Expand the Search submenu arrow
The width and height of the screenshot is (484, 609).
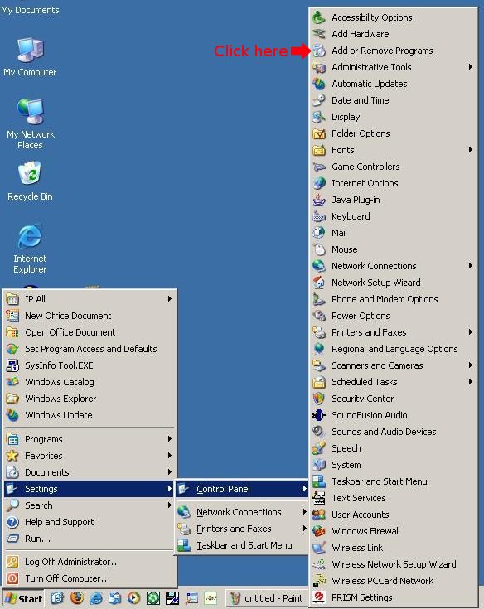tap(170, 505)
